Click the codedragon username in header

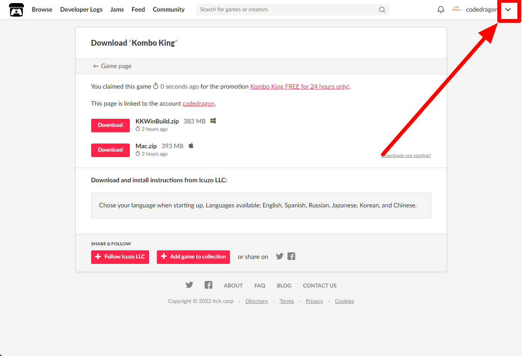(x=481, y=10)
